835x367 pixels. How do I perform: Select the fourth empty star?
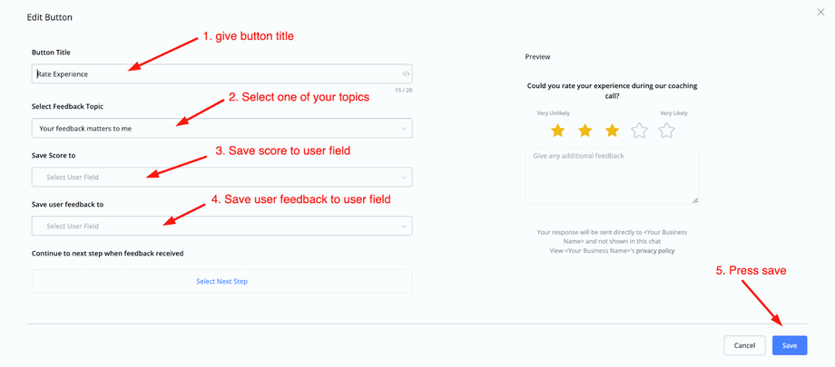coord(639,130)
